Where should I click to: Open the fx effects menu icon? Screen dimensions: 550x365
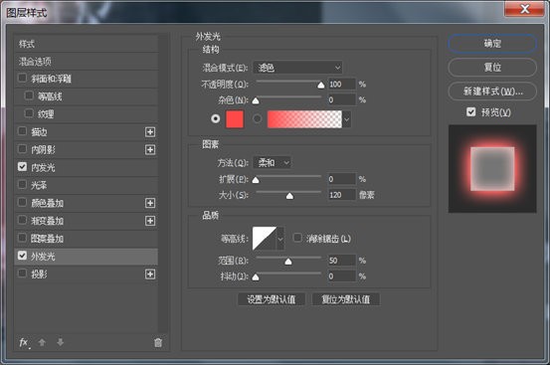tap(24, 342)
